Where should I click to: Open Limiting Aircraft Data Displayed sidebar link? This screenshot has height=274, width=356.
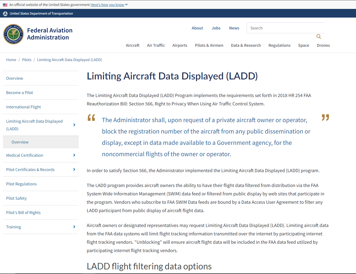tap(34, 125)
